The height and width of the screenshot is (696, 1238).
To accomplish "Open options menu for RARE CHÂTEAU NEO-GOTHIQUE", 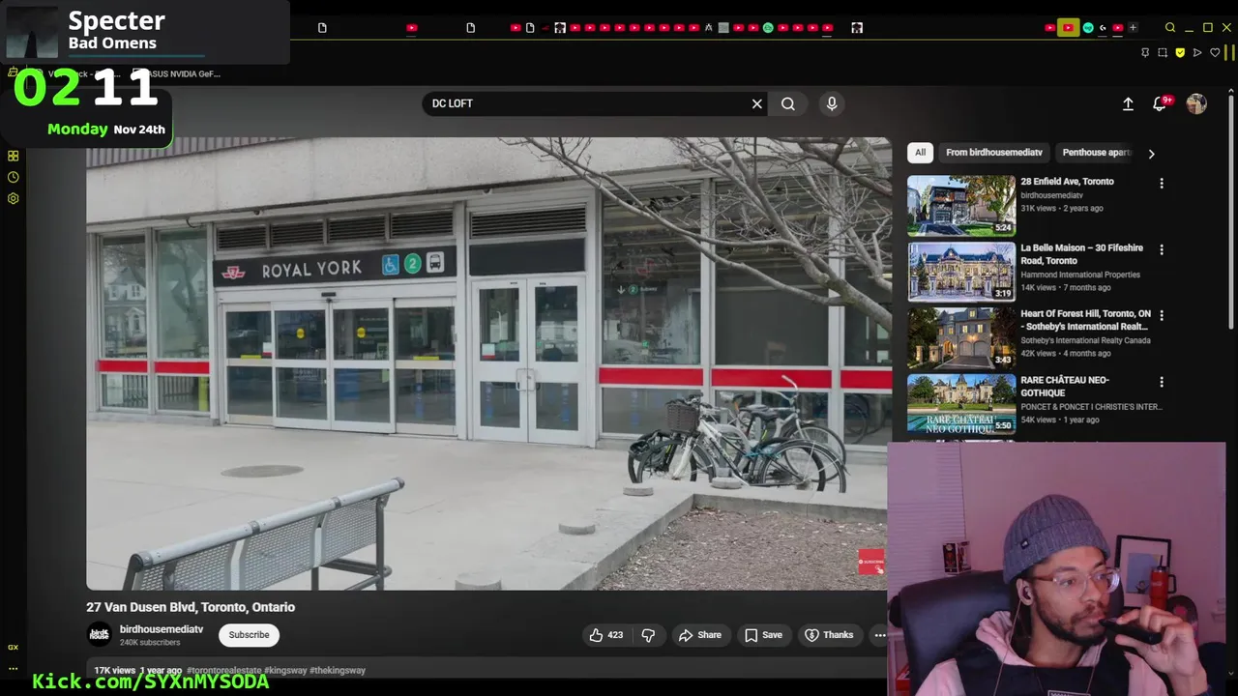I will point(1162,382).
